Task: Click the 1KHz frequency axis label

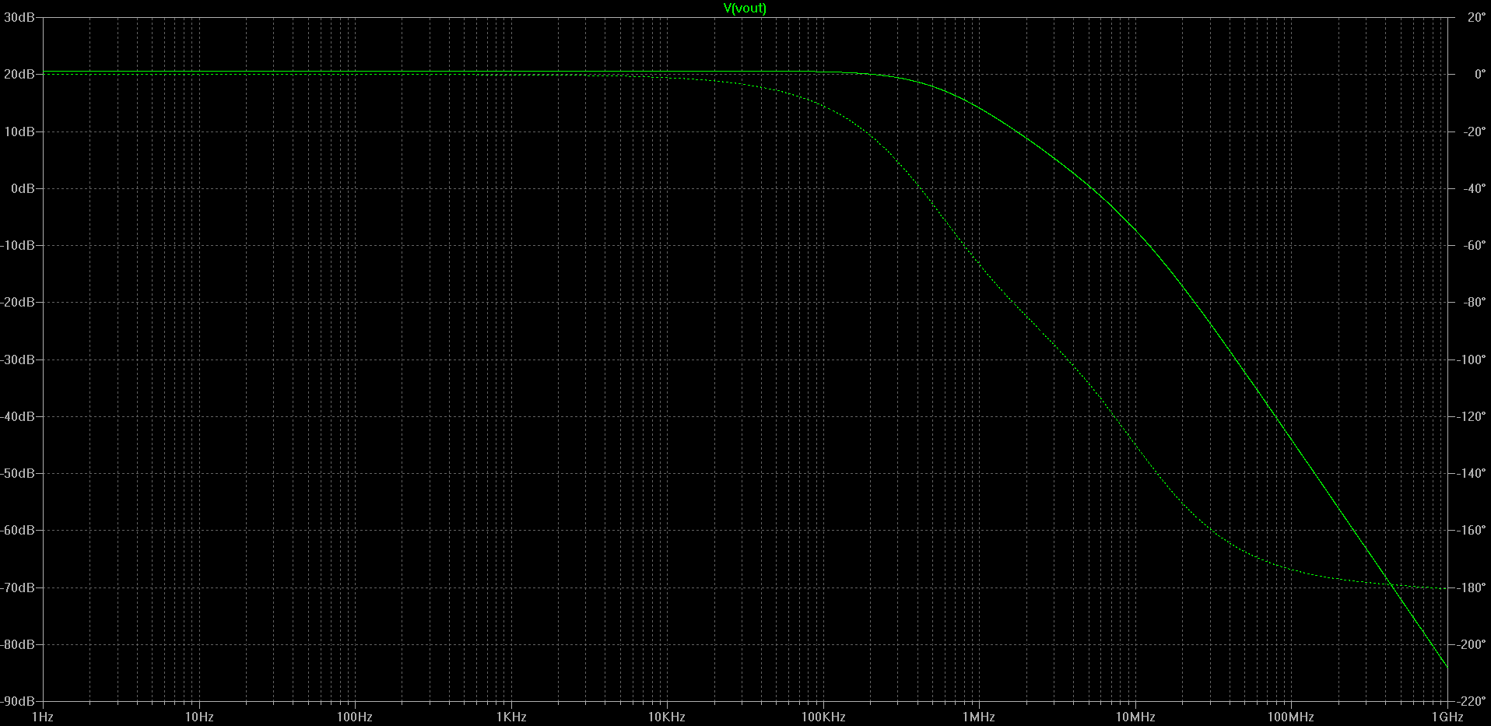Action: pos(510,717)
